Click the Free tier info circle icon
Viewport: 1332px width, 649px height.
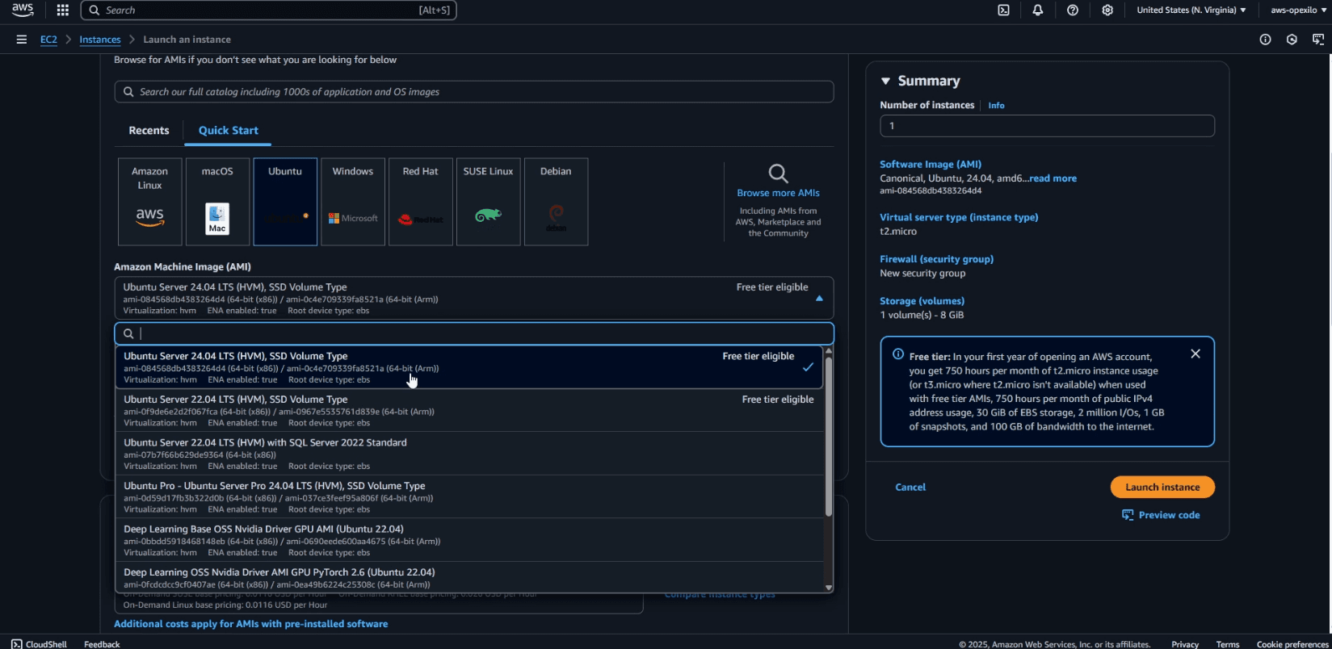pyautogui.click(x=898, y=354)
